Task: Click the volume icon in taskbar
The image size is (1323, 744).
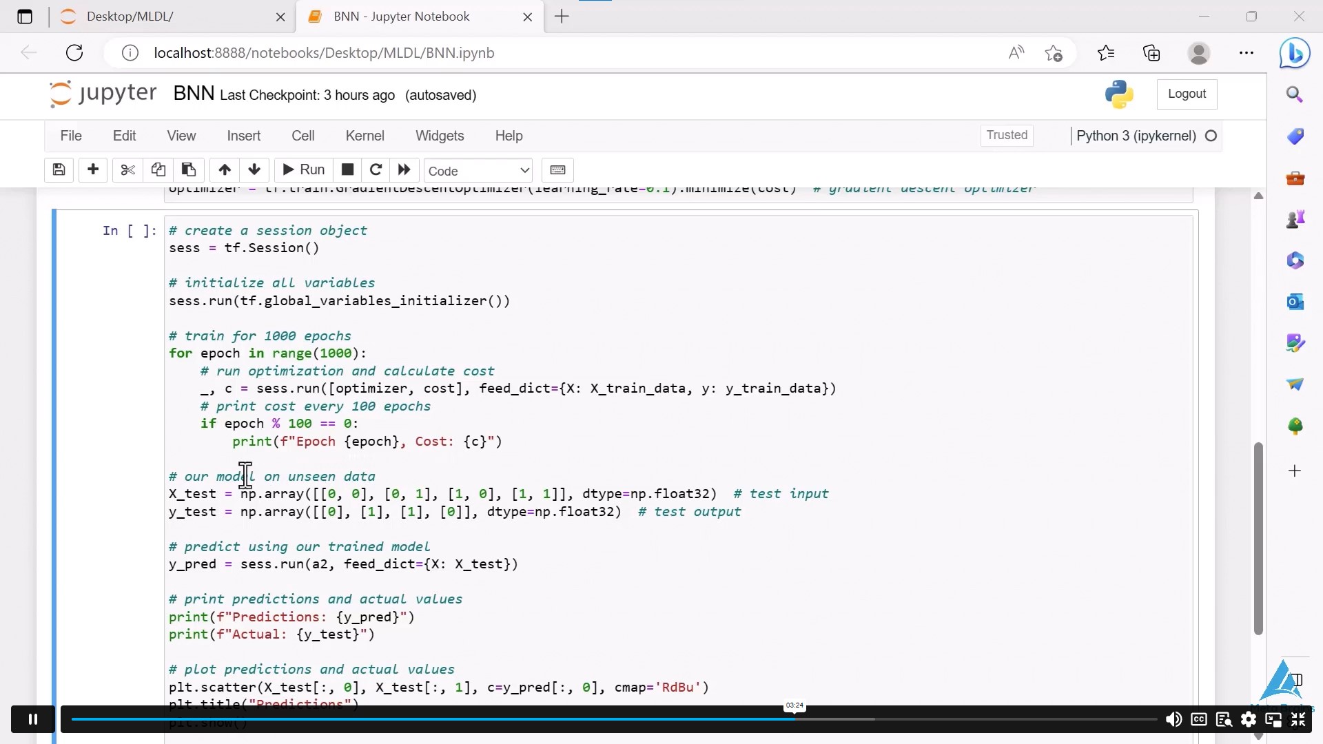Action: tap(1173, 719)
